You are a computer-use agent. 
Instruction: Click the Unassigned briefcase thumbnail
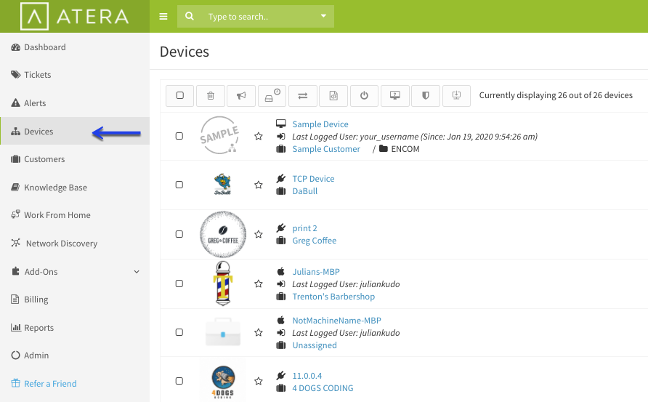coord(223,332)
